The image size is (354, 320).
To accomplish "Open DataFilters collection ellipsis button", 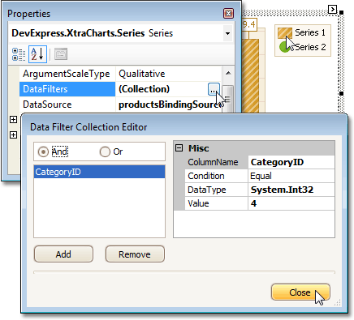I will 214,89.
